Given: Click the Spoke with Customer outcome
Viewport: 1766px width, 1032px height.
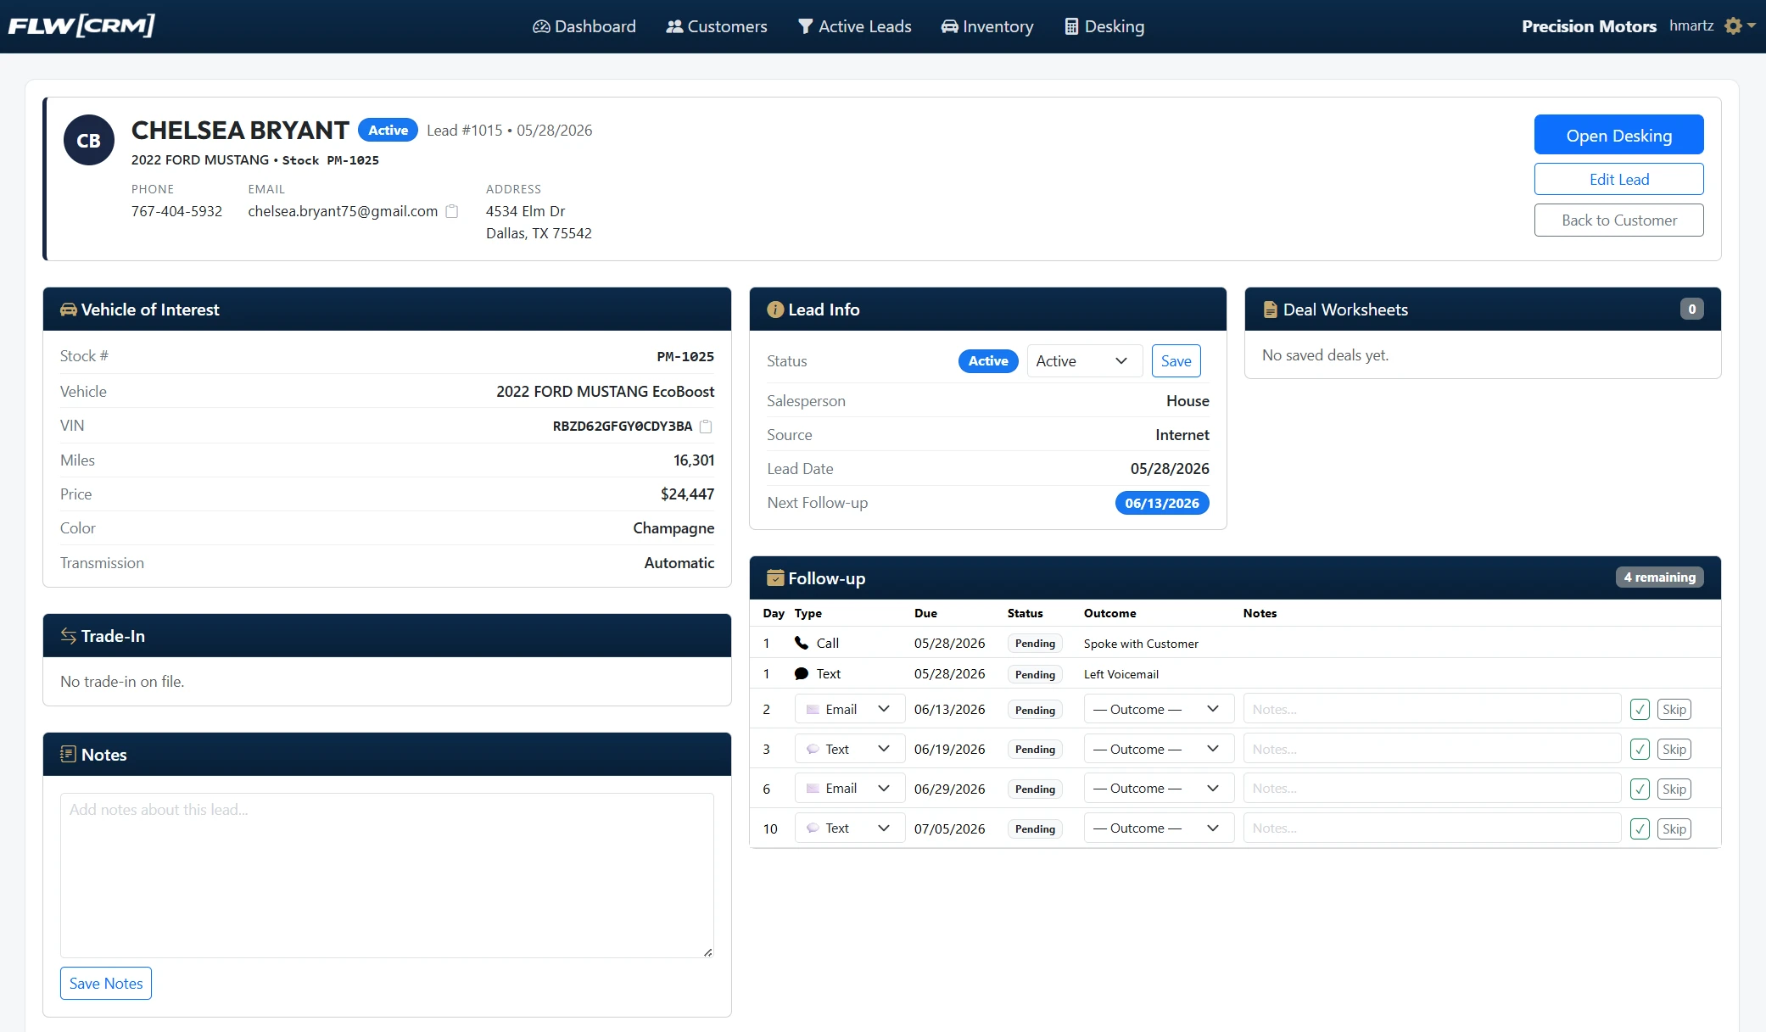Looking at the screenshot, I should (1141, 644).
